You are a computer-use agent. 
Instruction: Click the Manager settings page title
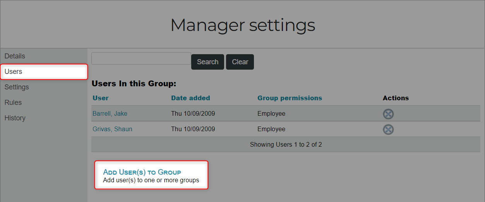coord(243,25)
